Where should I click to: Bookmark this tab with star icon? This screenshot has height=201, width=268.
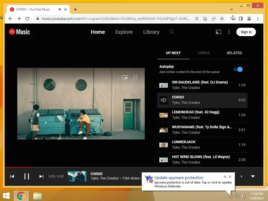tap(222, 19)
